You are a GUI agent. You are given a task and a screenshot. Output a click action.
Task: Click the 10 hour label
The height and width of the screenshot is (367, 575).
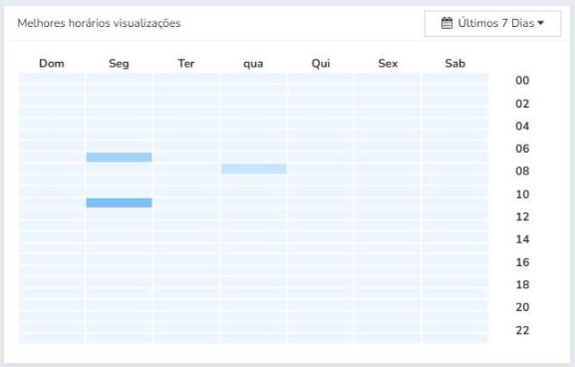click(x=522, y=194)
